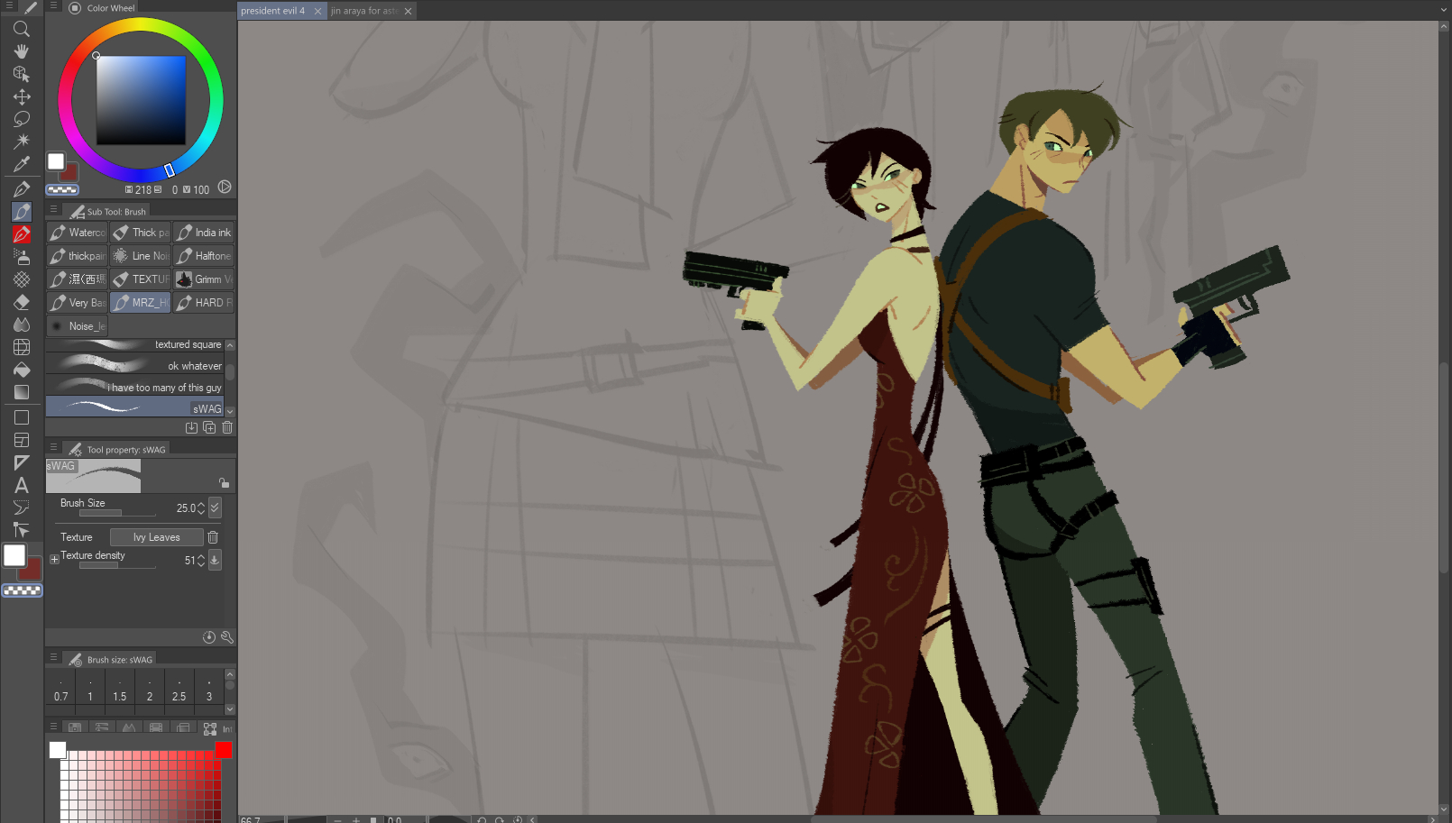Image resolution: width=1452 pixels, height=823 pixels.
Task: Select the Hand move tool
Action: point(22,51)
